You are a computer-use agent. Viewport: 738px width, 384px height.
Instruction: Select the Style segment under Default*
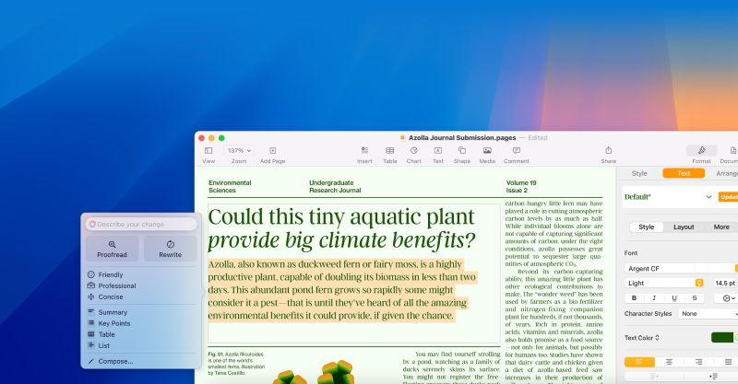[647, 227]
